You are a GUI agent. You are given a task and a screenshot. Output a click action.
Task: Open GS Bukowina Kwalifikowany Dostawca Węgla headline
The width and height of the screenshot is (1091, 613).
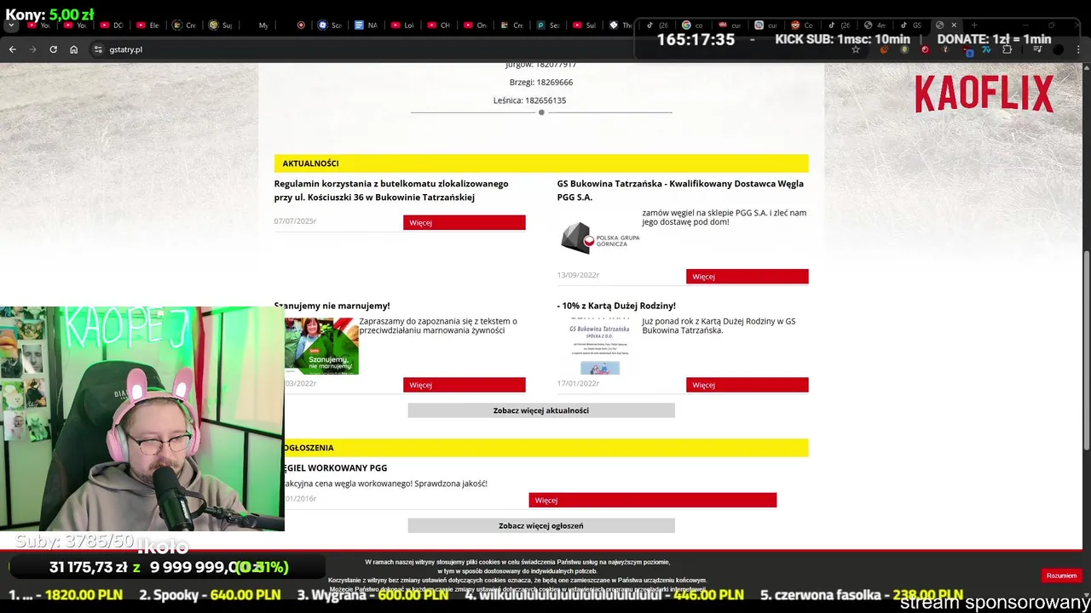click(x=680, y=190)
